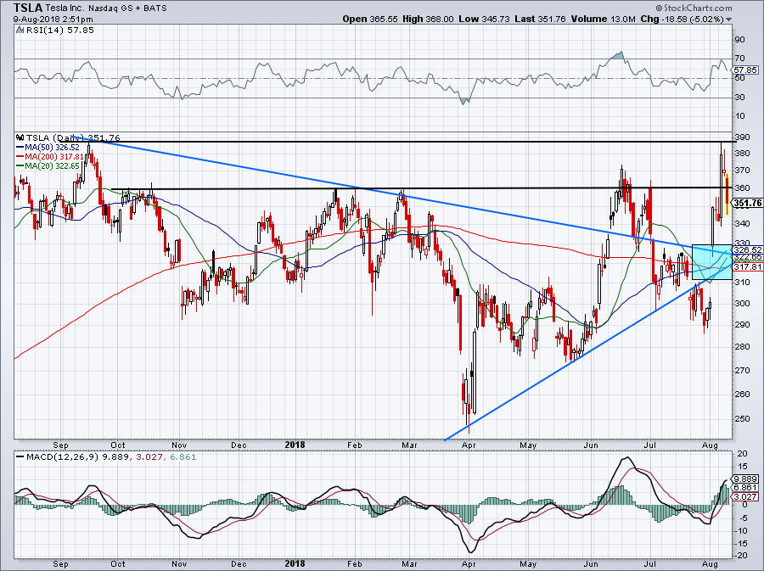Image resolution: width=764 pixels, height=571 pixels.
Task: Click the blue dropdown arrow after Chg
Action: [x=728, y=20]
